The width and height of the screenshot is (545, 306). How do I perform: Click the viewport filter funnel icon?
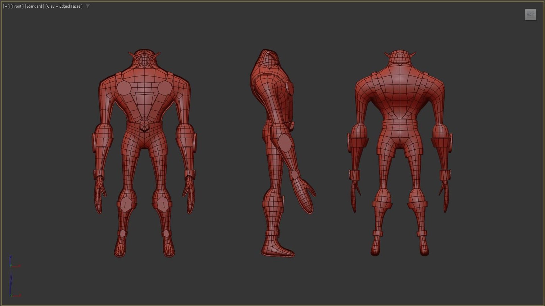(88, 6)
